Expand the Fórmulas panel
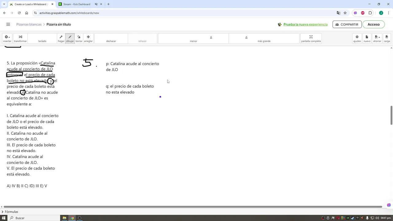393x221 pixels. (10, 212)
